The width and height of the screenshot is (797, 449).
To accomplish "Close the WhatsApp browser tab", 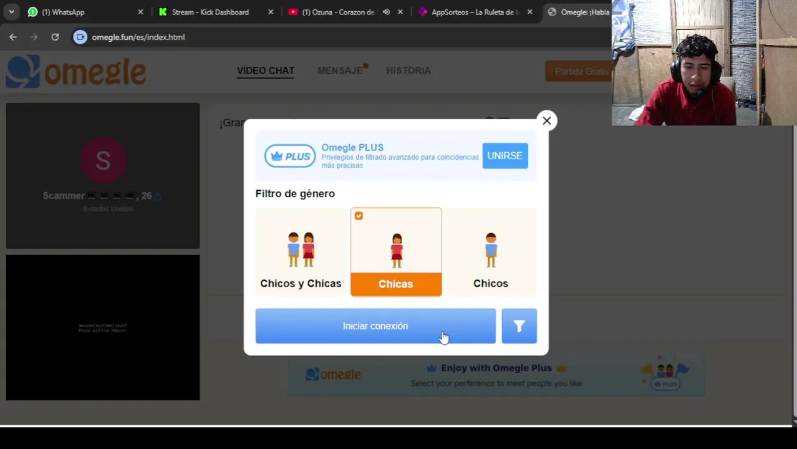I will click(140, 12).
